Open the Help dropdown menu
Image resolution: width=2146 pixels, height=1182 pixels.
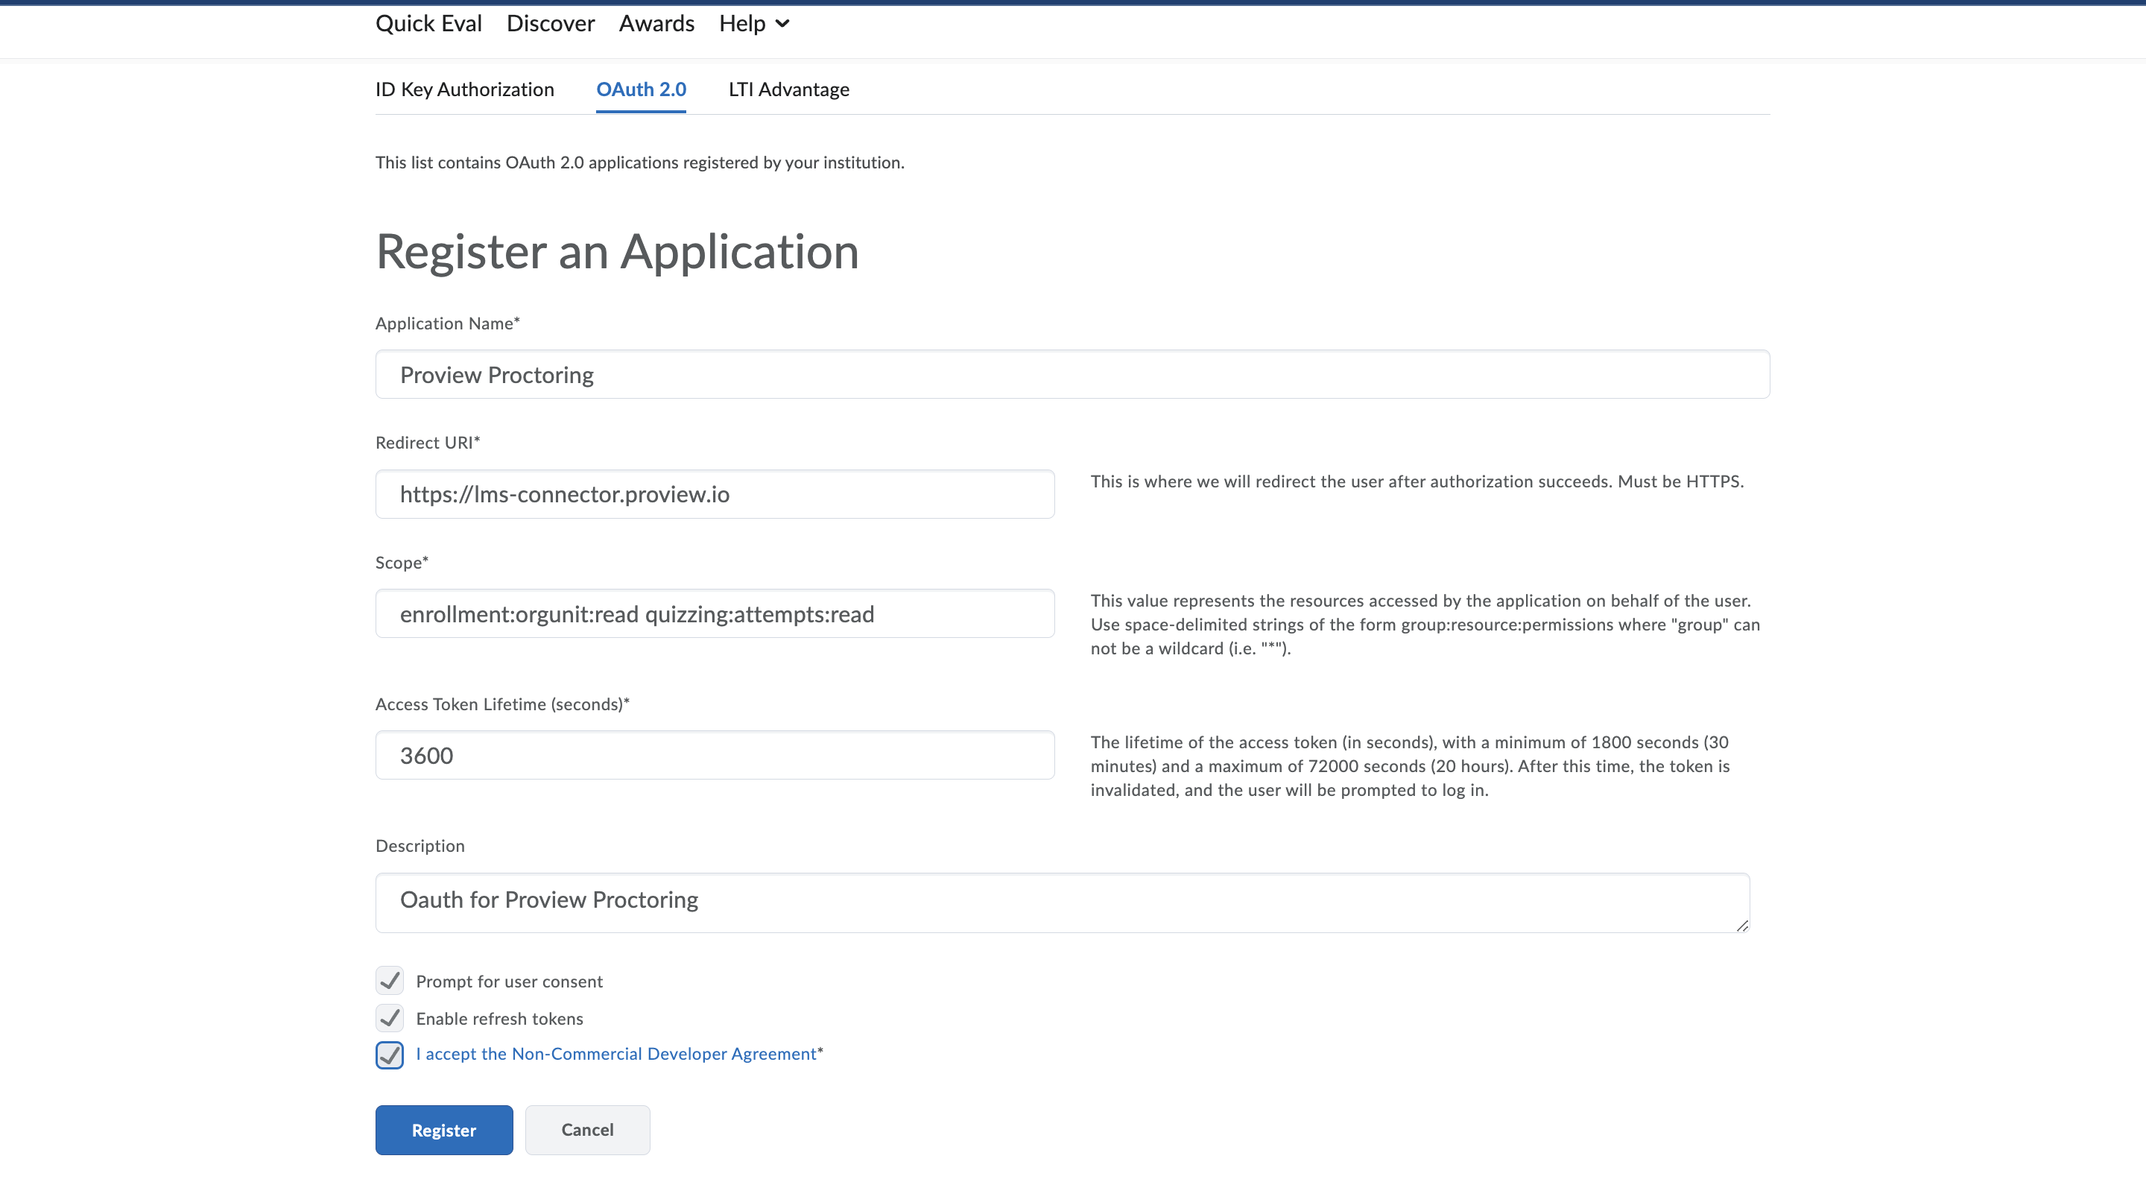753,23
